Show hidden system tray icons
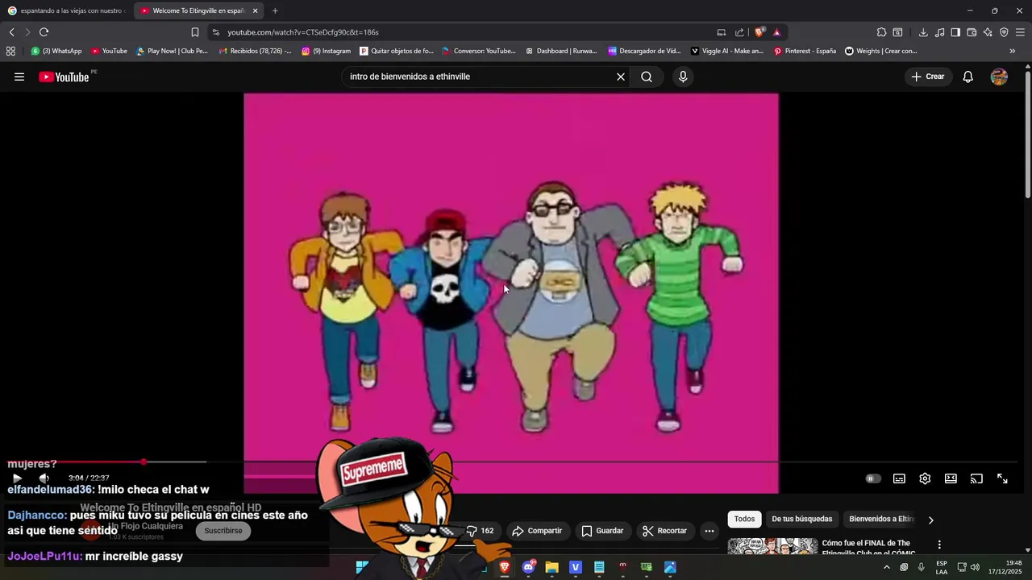1032x580 pixels. 887,567
